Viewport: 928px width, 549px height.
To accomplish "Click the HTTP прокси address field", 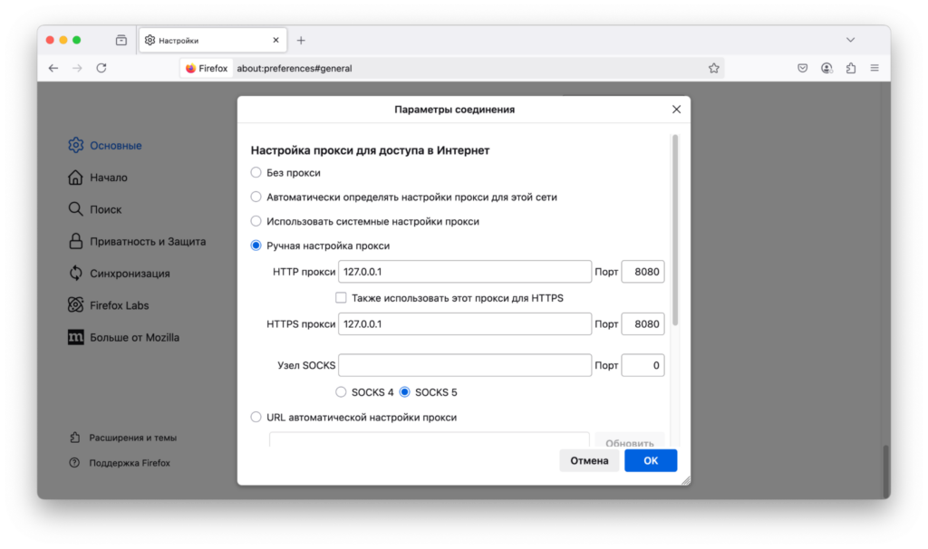I will click(x=465, y=271).
